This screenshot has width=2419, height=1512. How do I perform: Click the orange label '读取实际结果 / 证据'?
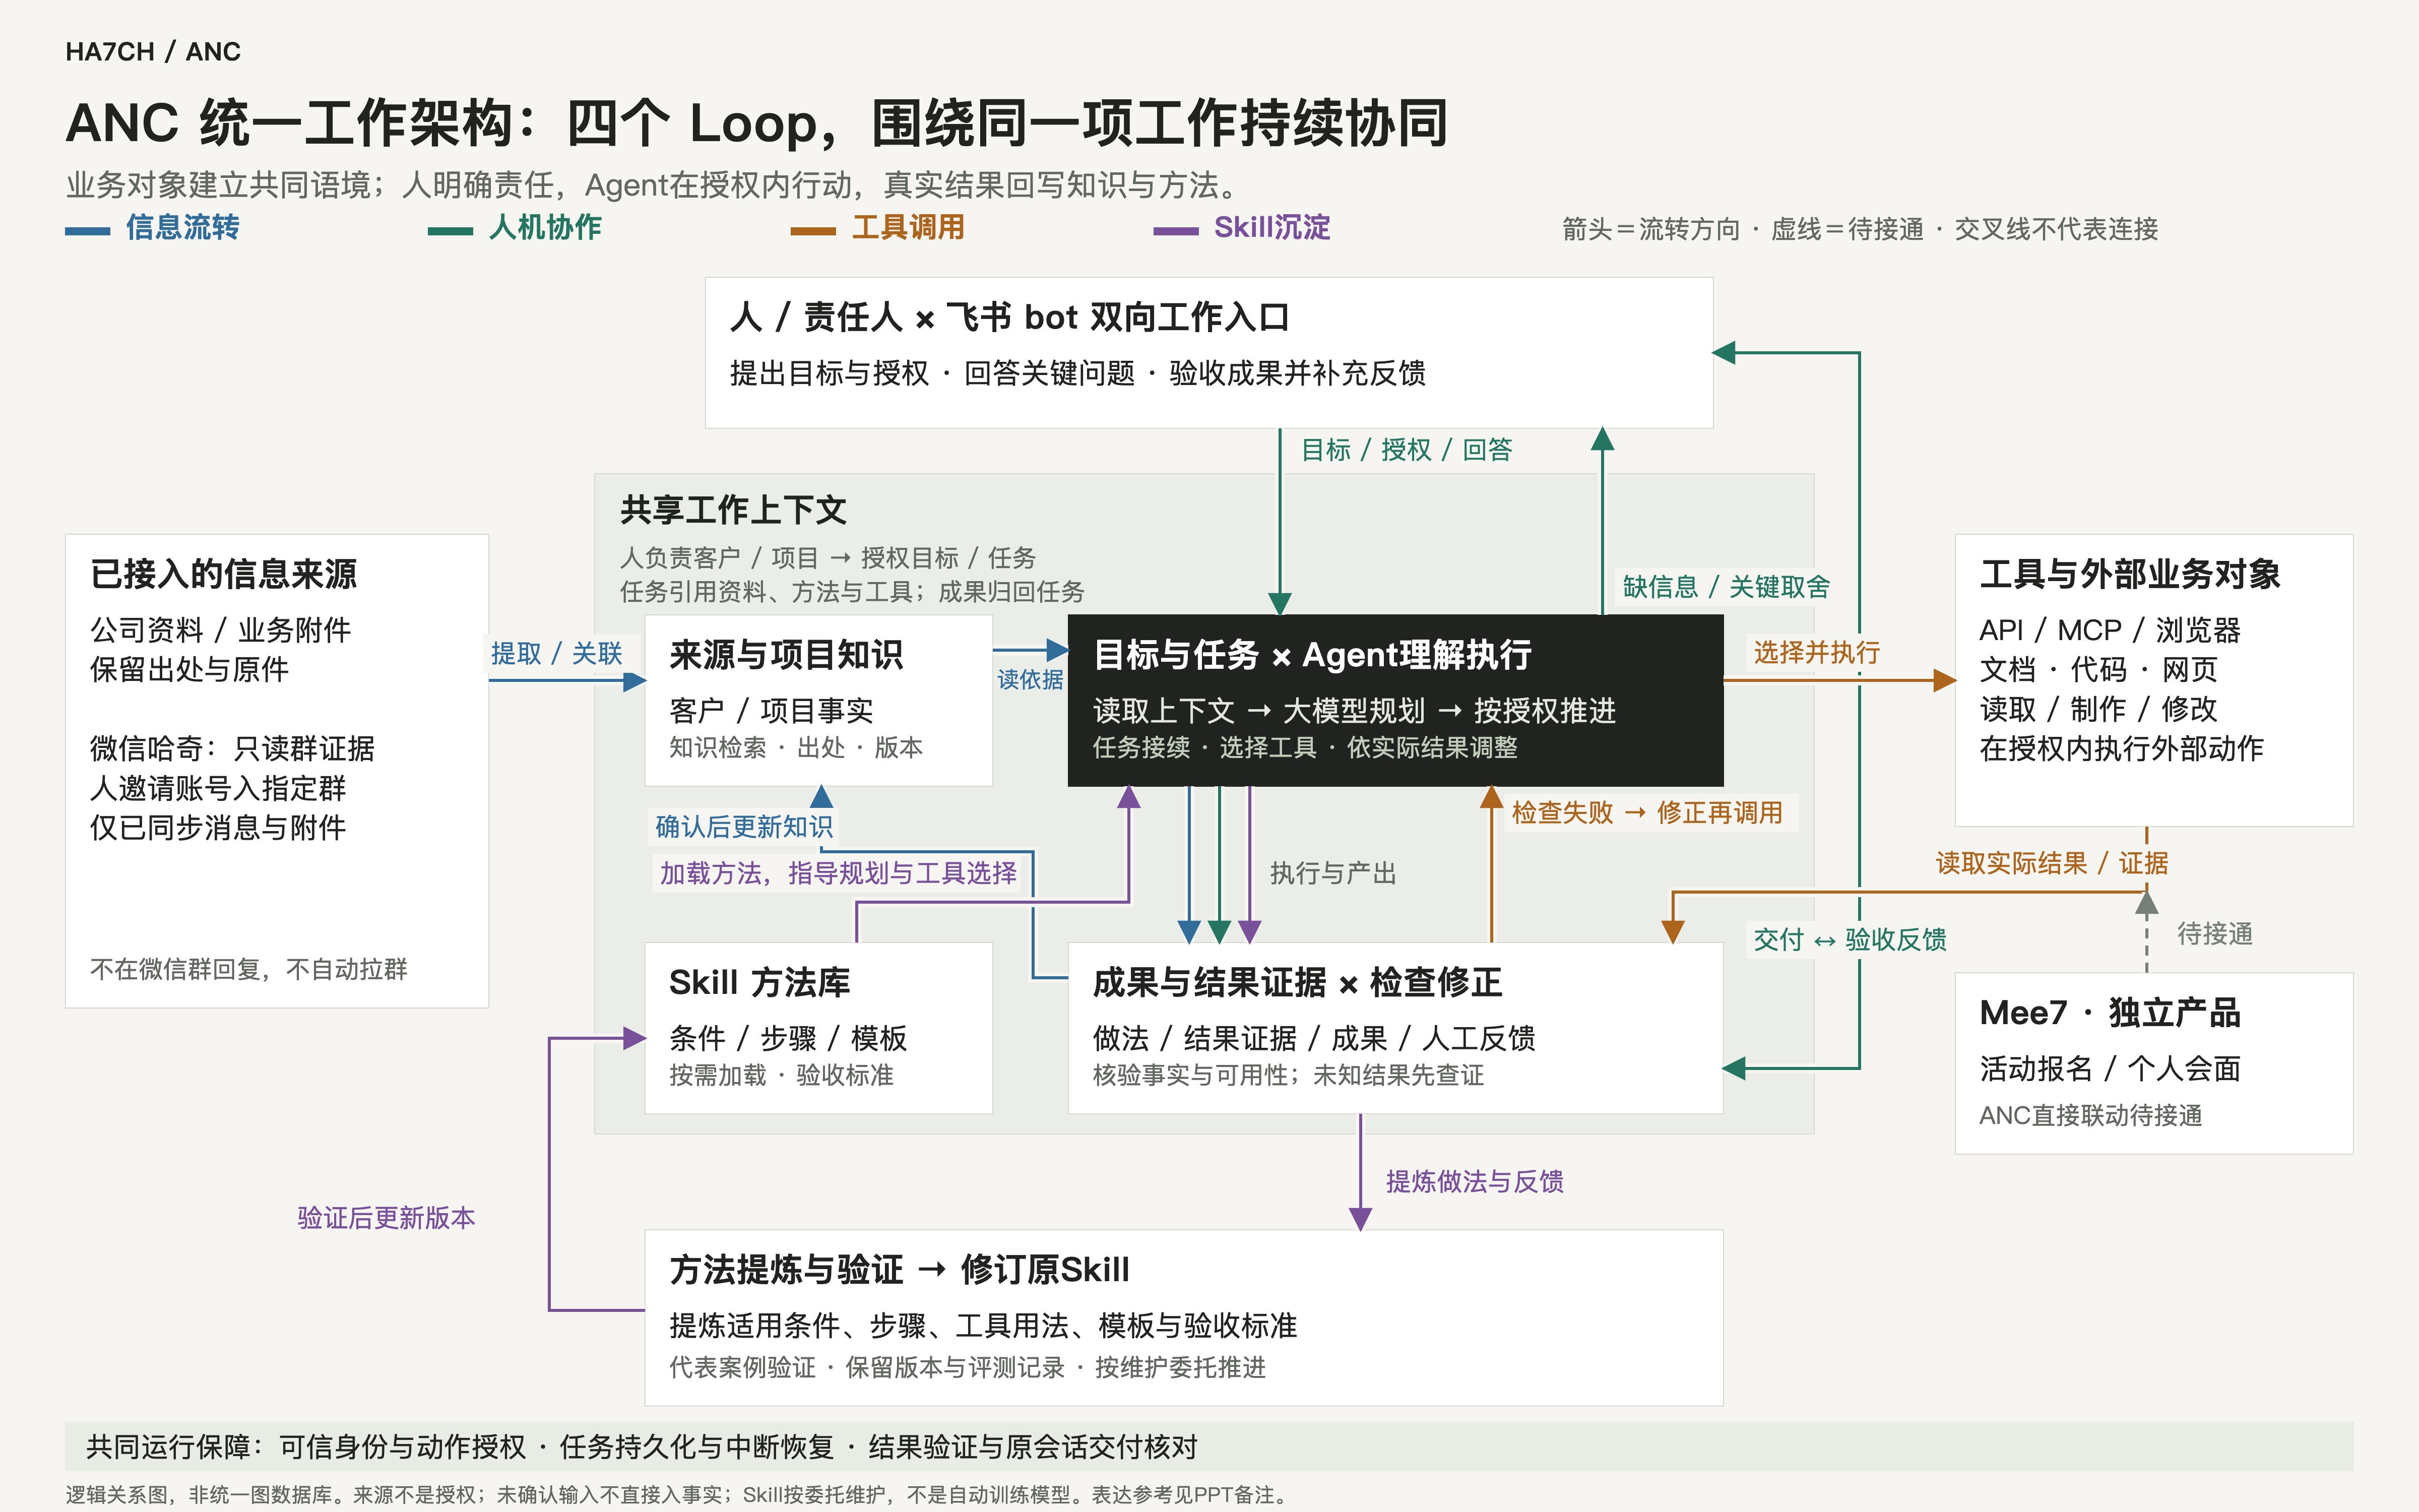point(2051,864)
